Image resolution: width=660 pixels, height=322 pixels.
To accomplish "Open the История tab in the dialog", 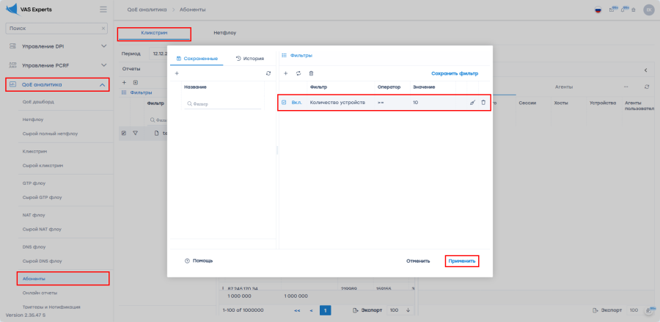I will click(250, 59).
